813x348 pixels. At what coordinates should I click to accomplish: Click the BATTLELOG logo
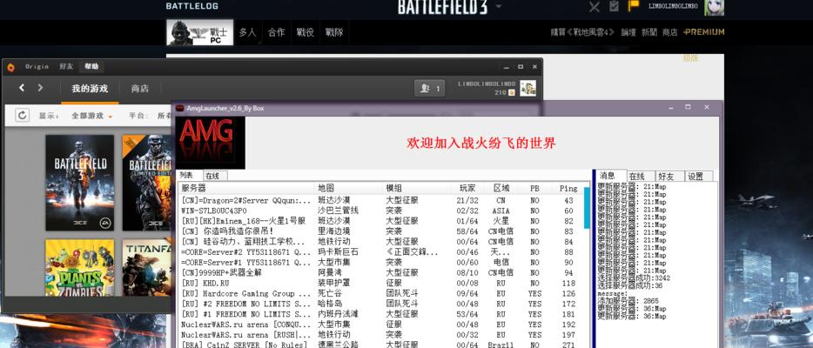pyautogui.click(x=191, y=6)
